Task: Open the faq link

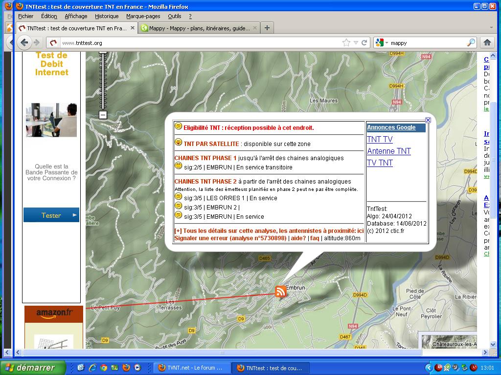Action: point(315,238)
